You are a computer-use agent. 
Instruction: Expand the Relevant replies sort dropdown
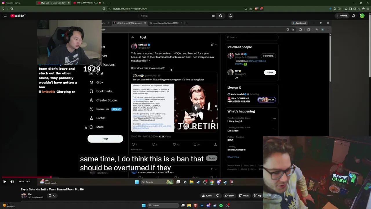(x=136, y=149)
